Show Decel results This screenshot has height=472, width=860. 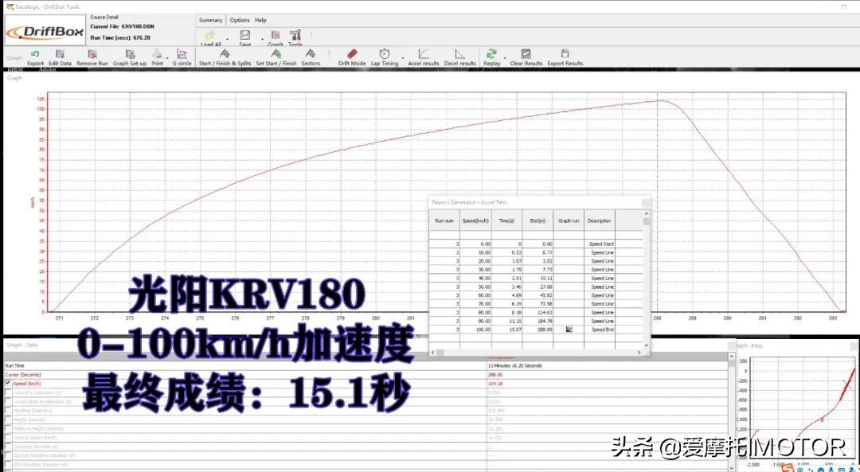(x=459, y=57)
